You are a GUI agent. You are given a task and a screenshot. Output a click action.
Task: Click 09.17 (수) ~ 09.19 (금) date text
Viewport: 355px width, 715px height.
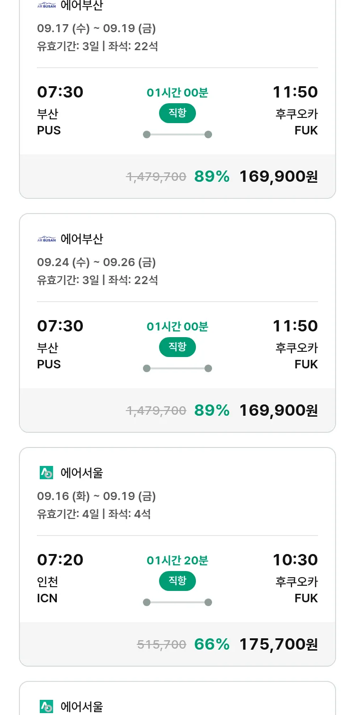click(x=97, y=28)
